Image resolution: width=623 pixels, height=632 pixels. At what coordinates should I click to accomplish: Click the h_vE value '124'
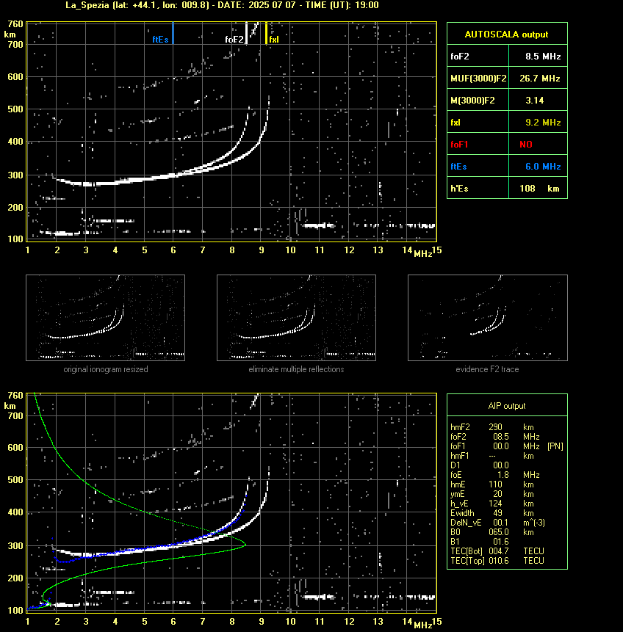pyautogui.click(x=495, y=504)
